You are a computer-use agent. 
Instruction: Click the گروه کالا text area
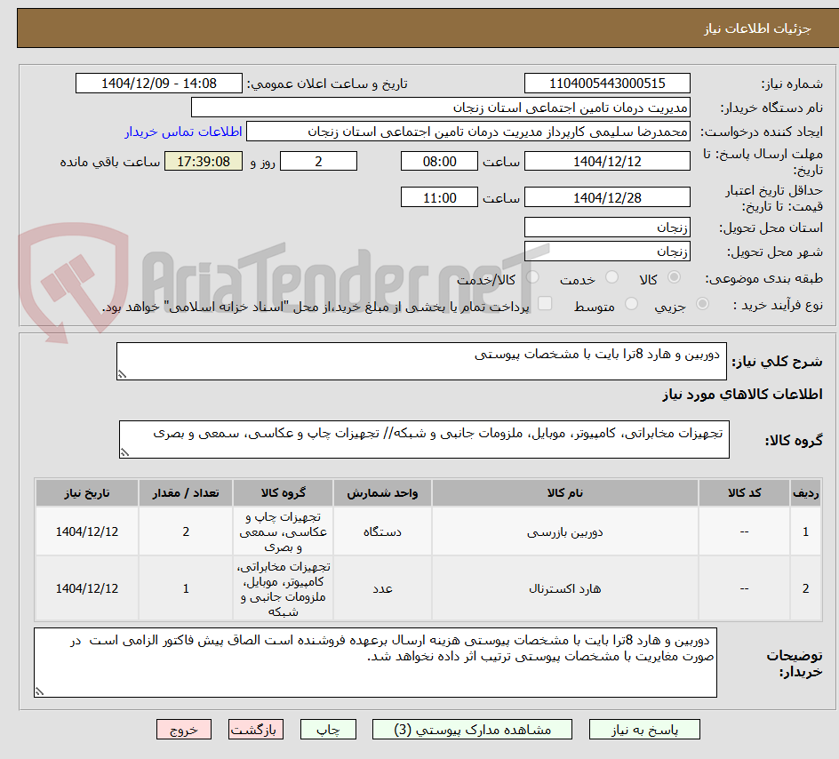[x=424, y=440]
